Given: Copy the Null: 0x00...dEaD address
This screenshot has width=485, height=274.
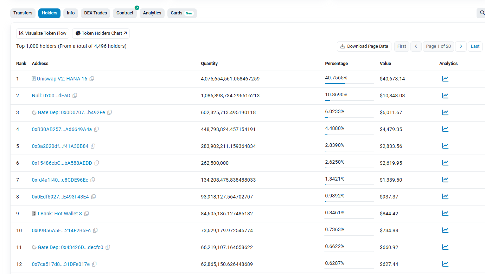Looking at the screenshot, I should [x=75, y=96].
